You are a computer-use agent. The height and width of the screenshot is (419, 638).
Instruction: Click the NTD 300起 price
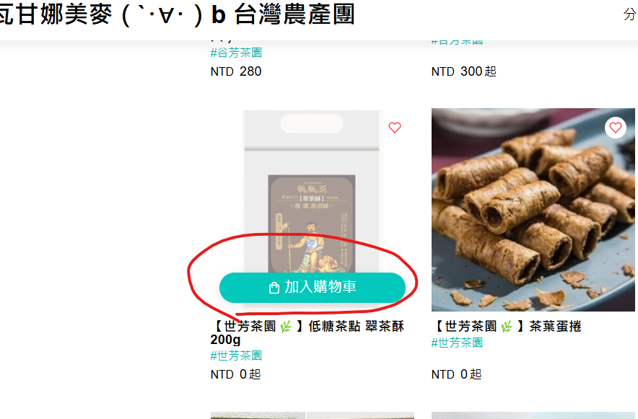[464, 71]
